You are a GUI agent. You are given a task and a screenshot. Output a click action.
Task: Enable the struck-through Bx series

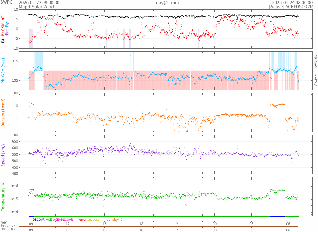7,32
